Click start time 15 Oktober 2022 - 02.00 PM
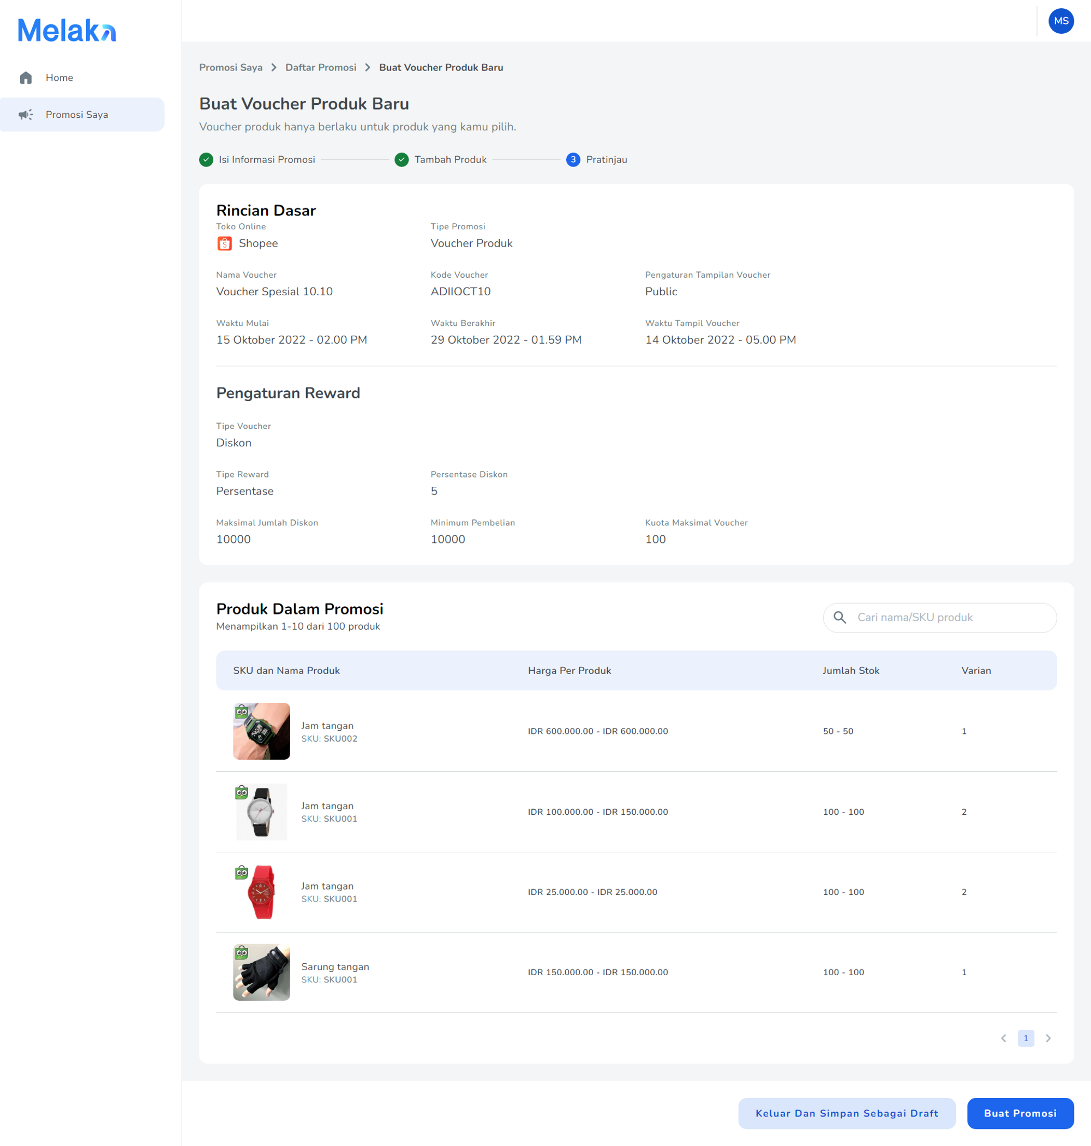Screen dimensions: 1091x1146 tap(291, 340)
